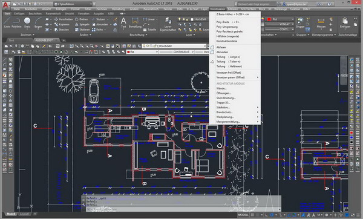Open Layer-Eigenschaften manager
363x219 pixels.
[x=168, y=25]
